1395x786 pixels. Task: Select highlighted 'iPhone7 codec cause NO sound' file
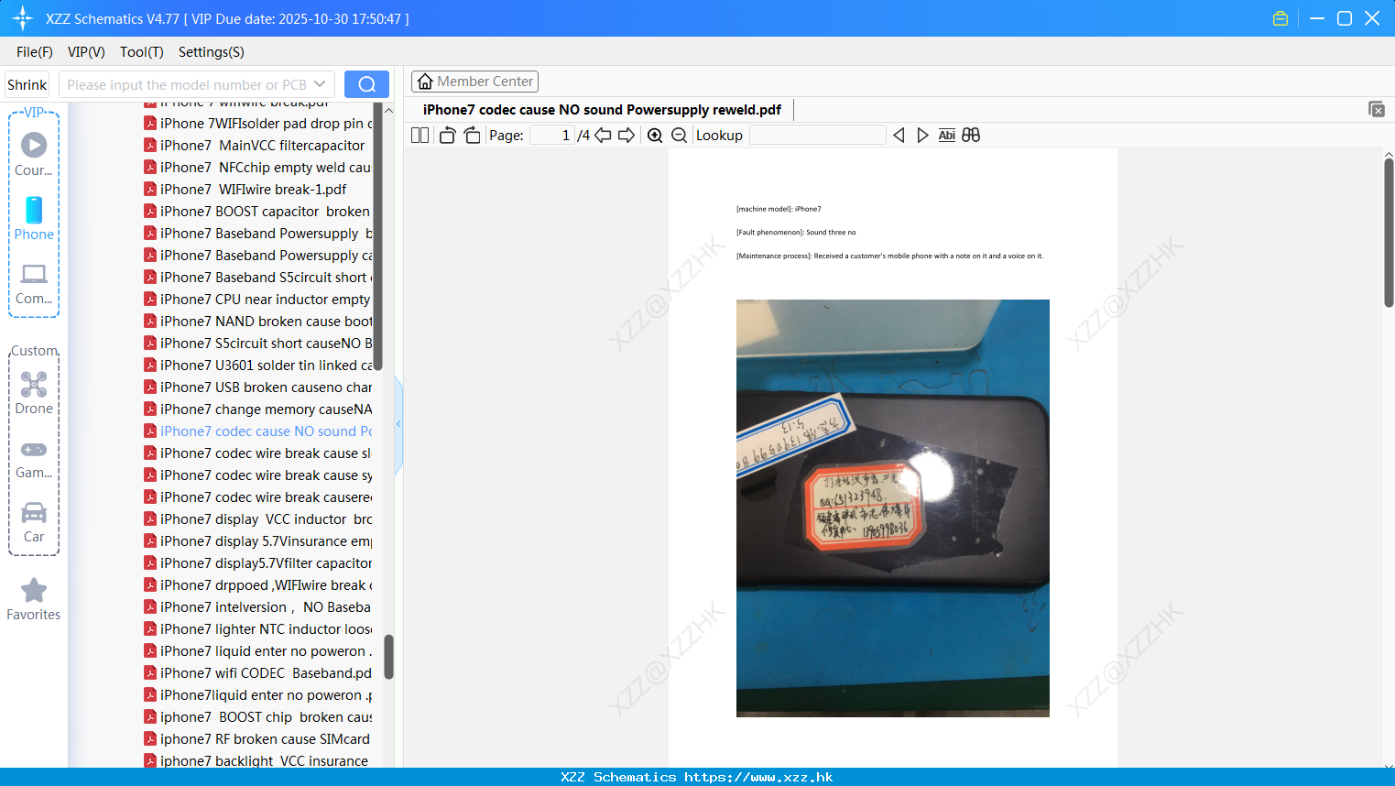pyautogui.click(x=258, y=431)
